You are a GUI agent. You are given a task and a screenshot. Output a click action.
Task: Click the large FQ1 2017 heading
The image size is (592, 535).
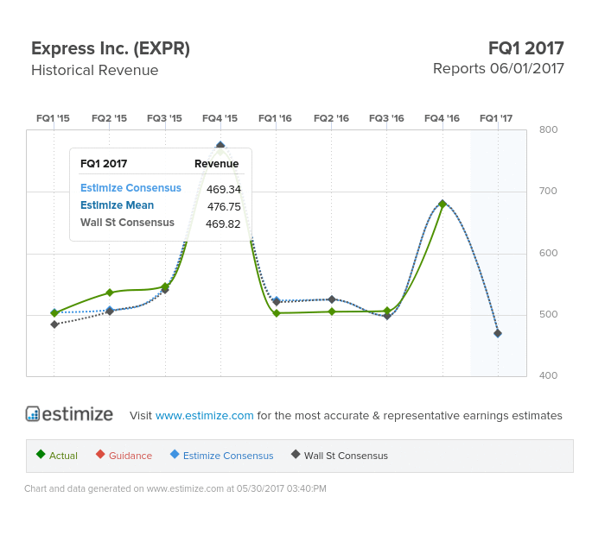point(526,48)
